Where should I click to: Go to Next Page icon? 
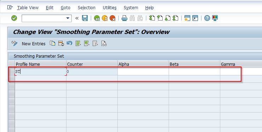(x=168, y=18)
